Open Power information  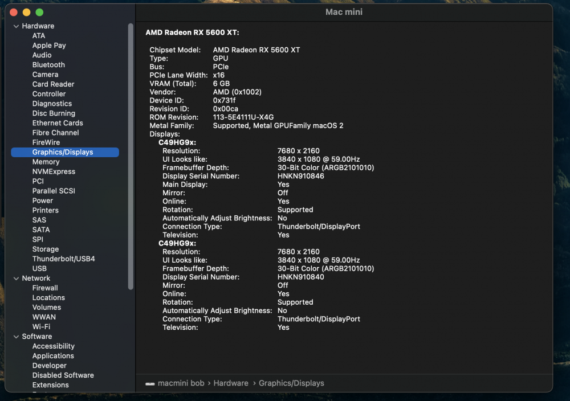click(x=43, y=200)
